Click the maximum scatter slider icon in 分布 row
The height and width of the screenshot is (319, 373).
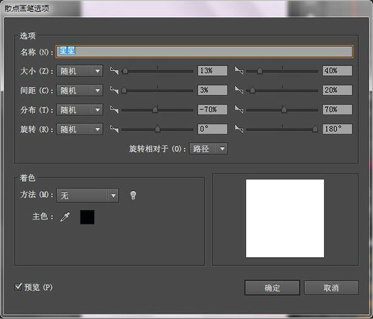point(239,110)
